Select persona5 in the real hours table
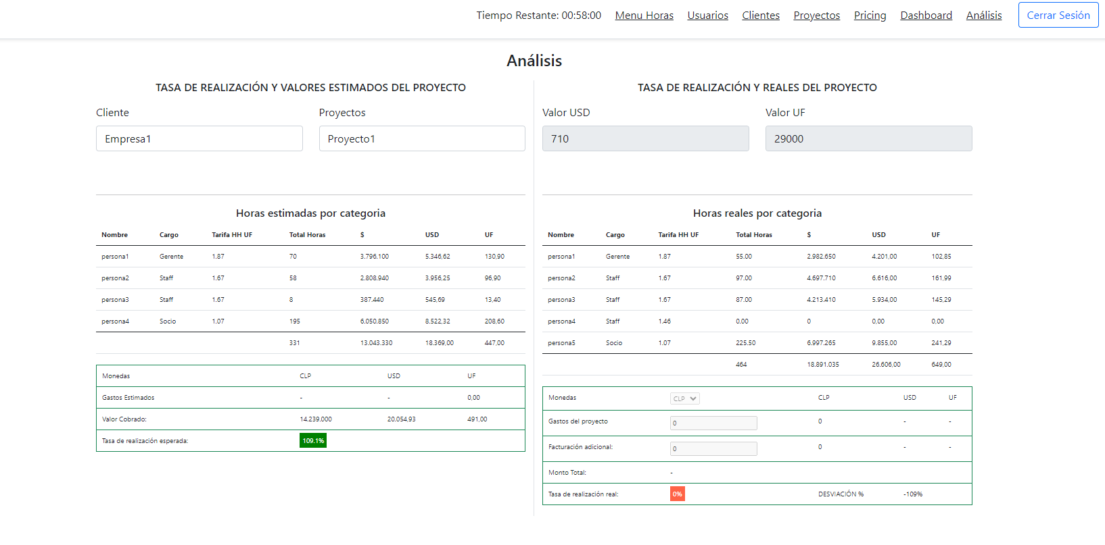This screenshot has height=545, width=1105. click(x=757, y=343)
